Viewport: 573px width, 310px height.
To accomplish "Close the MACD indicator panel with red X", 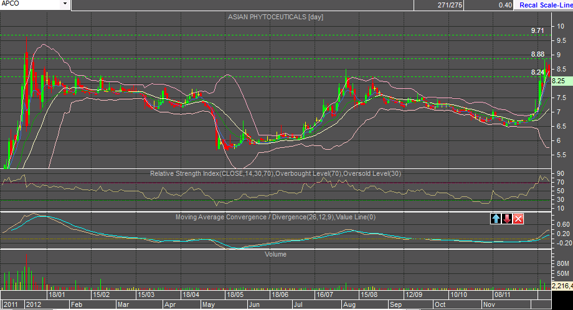I will pos(518,219).
